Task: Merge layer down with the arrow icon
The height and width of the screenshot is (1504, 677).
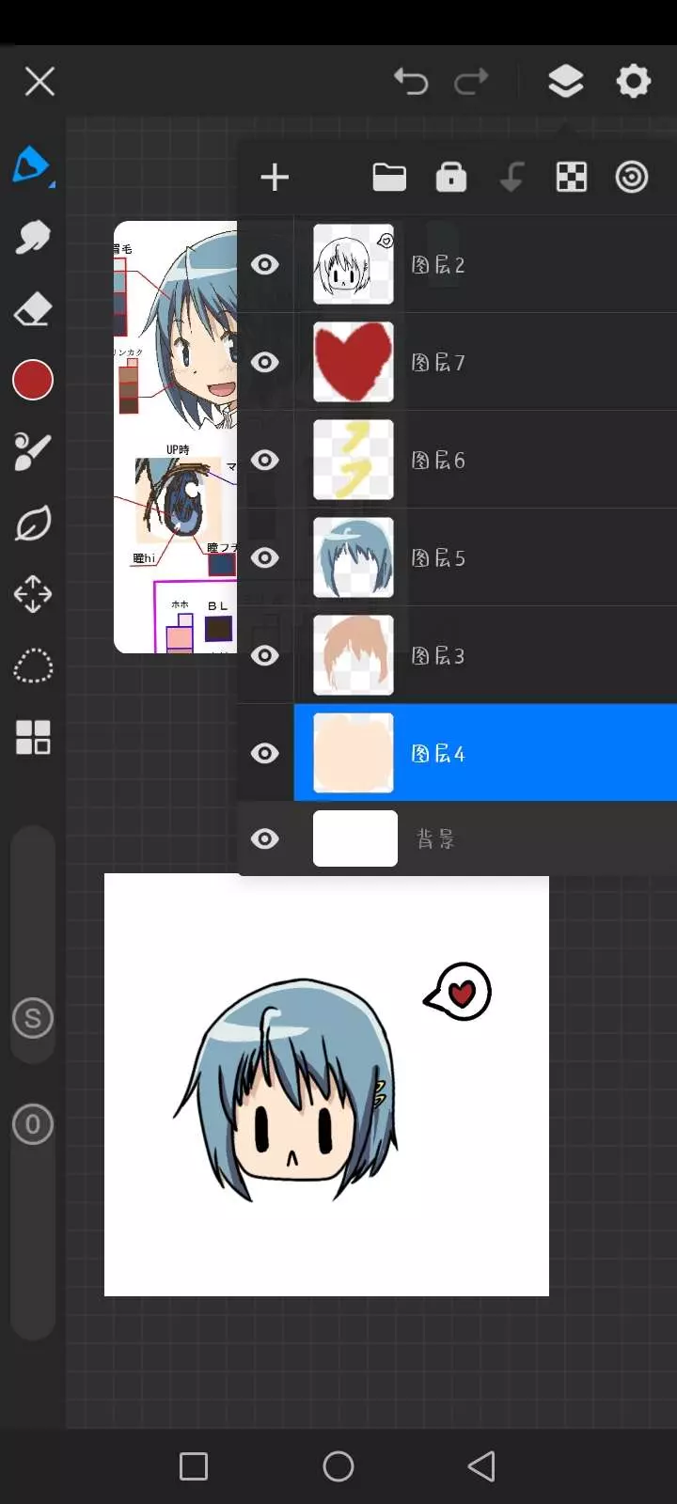Action: 512,177
